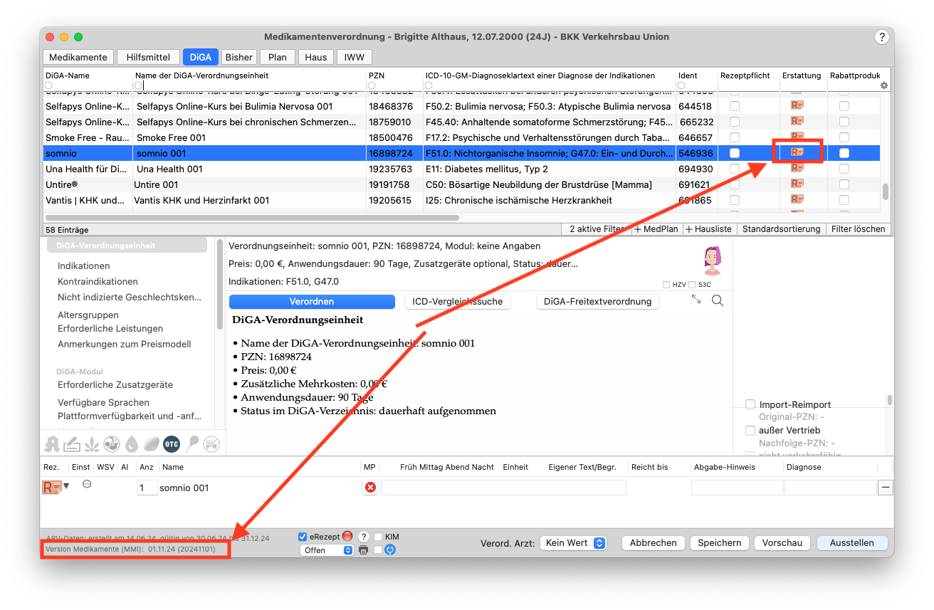Click the DiGA-Freitextverordnung button
Viewport: 934px width, 610px height.
click(x=598, y=302)
